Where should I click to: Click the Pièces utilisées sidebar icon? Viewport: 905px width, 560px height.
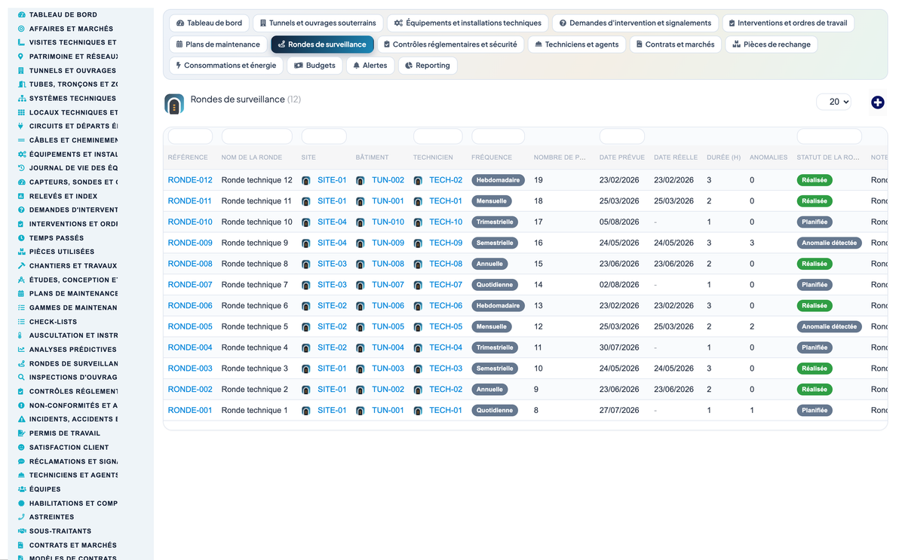pos(21,252)
